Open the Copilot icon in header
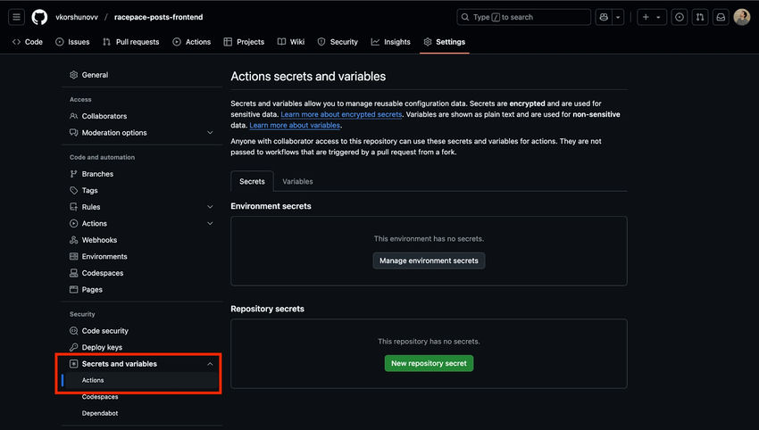 pos(604,17)
